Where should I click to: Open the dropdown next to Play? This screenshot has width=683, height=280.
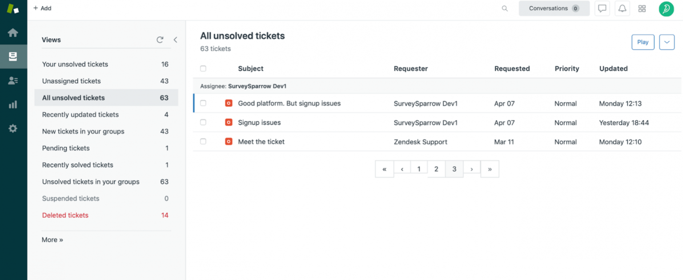667,42
